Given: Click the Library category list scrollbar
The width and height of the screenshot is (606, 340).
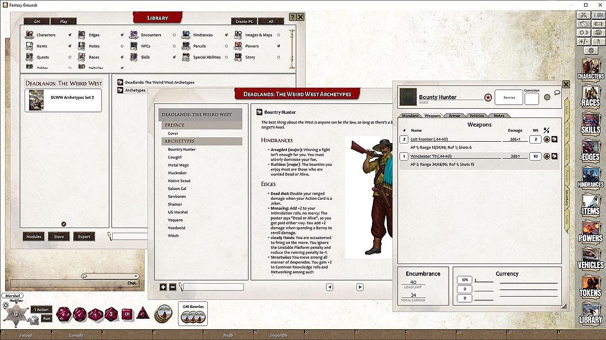Looking at the screenshot, I should [292, 48].
